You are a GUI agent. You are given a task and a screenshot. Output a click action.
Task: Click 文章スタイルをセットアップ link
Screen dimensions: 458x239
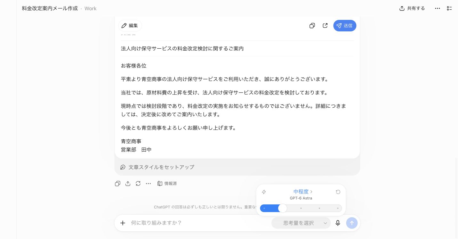(157, 167)
